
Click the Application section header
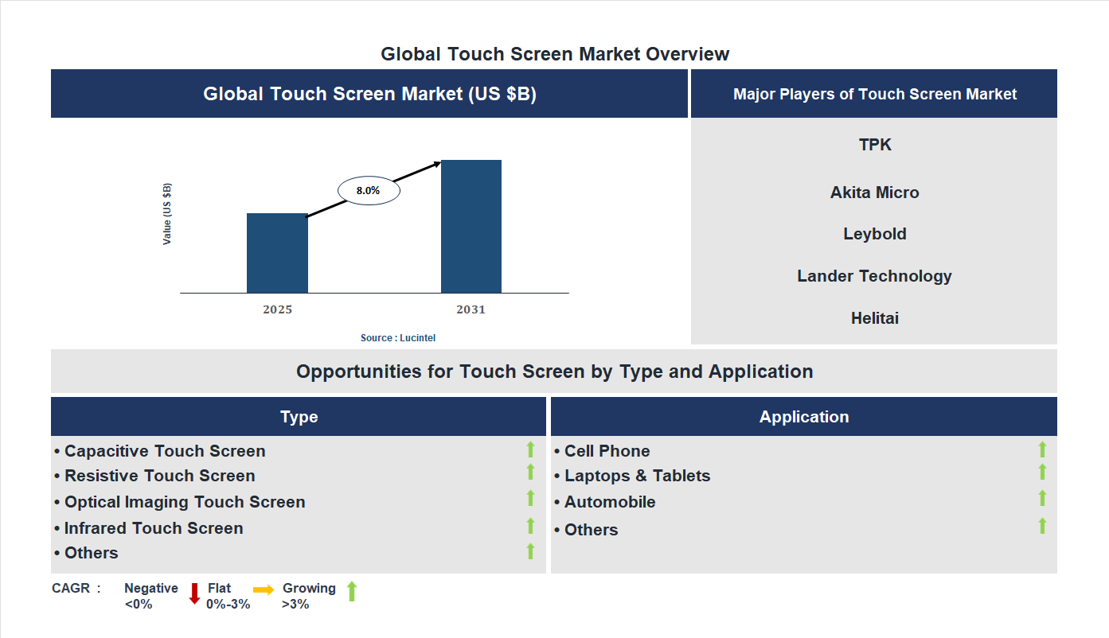pos(804,416)
